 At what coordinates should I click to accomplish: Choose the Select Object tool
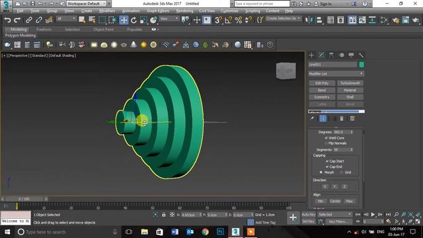tap(82, 20)
